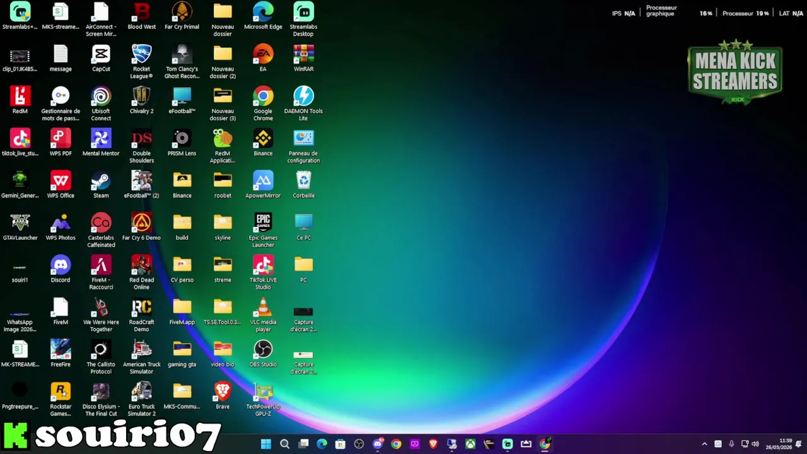
Task: Open Microsoft Store from taskbar
Action: pyautogui.click(x=340, y=444)
